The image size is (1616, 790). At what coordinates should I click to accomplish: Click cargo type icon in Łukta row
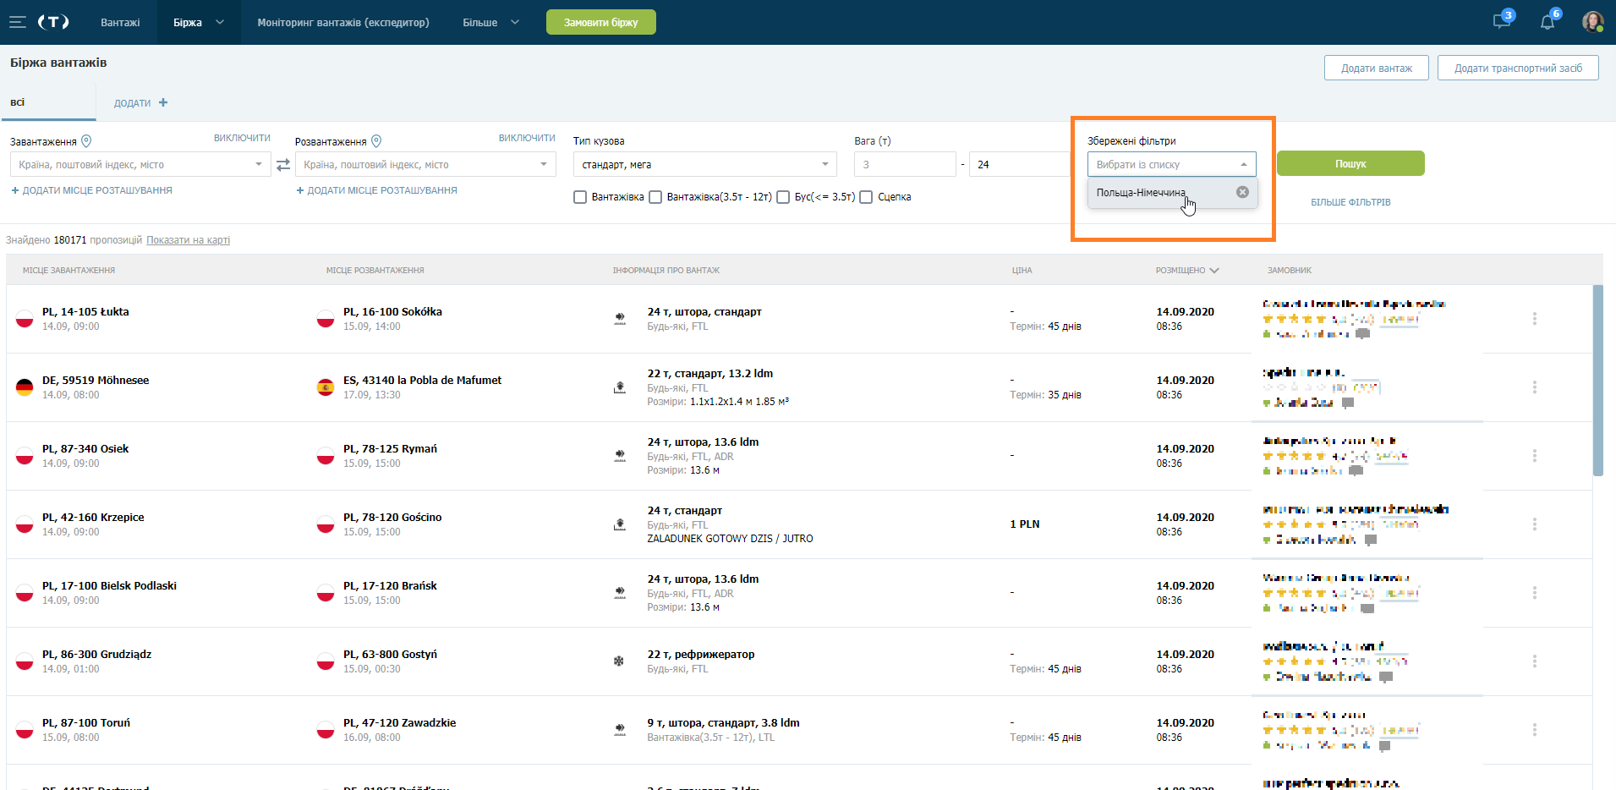pyautogui.click(x=620, y=319)
